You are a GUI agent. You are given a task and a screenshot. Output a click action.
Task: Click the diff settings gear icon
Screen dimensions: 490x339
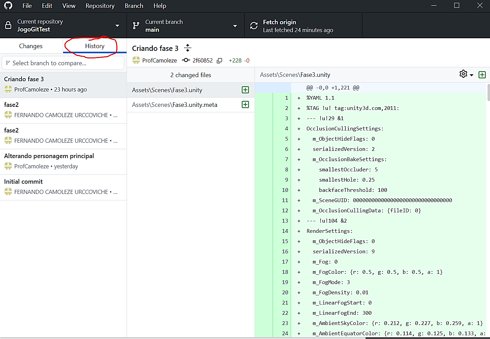click(463, 74)
